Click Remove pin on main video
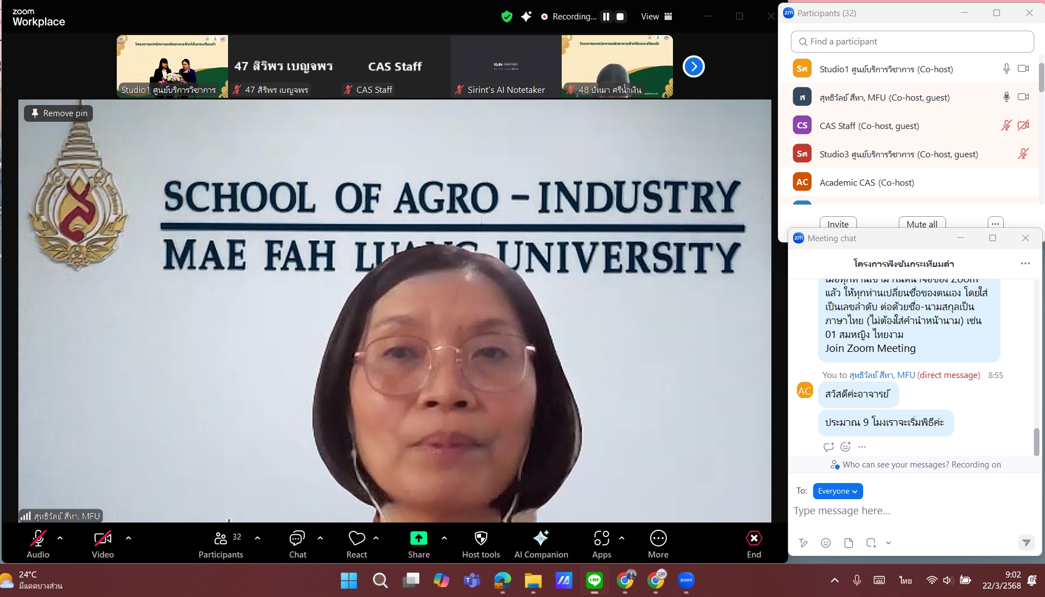The image size is (1045, 597). 59,113
